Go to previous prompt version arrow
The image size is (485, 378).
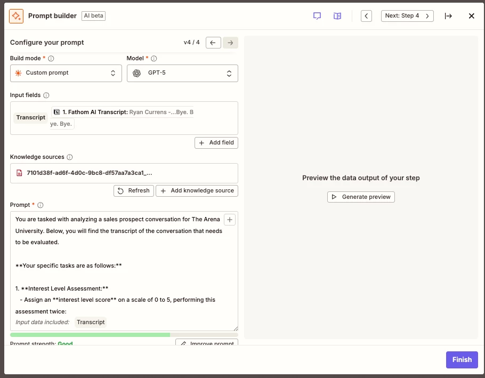213,43
